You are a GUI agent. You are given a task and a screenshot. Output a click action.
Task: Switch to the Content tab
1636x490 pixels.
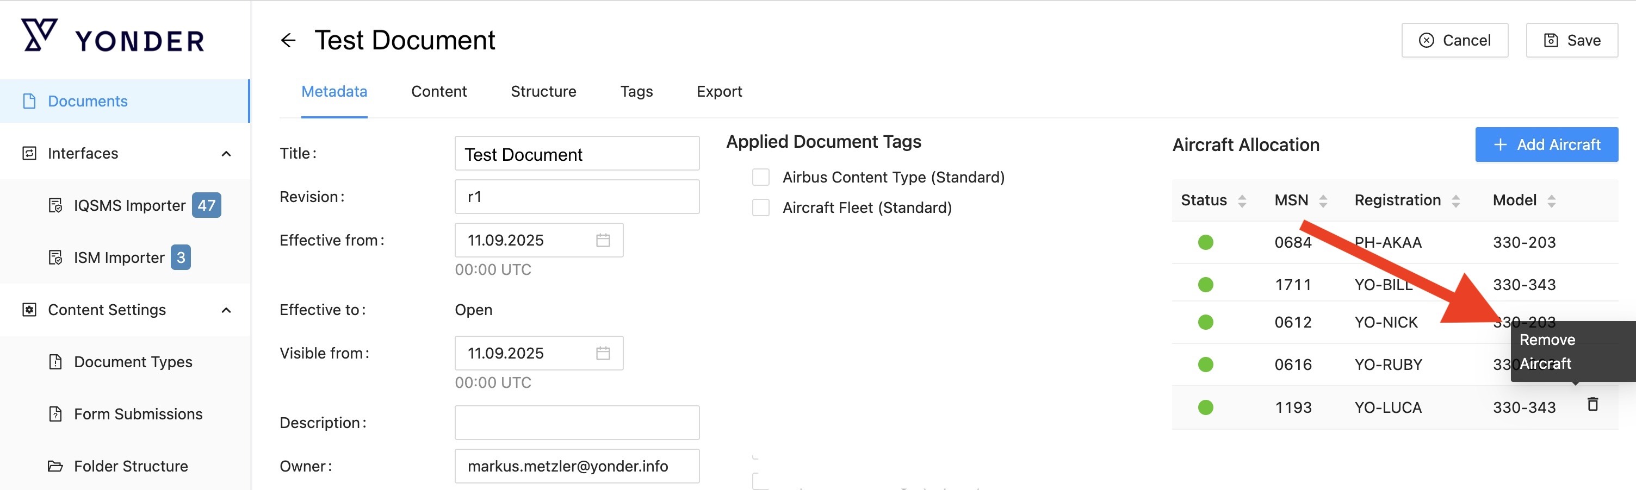click(x=439, y=91)
